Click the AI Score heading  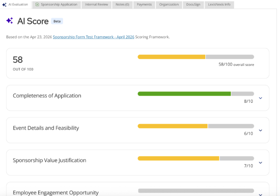coord(33,21)
